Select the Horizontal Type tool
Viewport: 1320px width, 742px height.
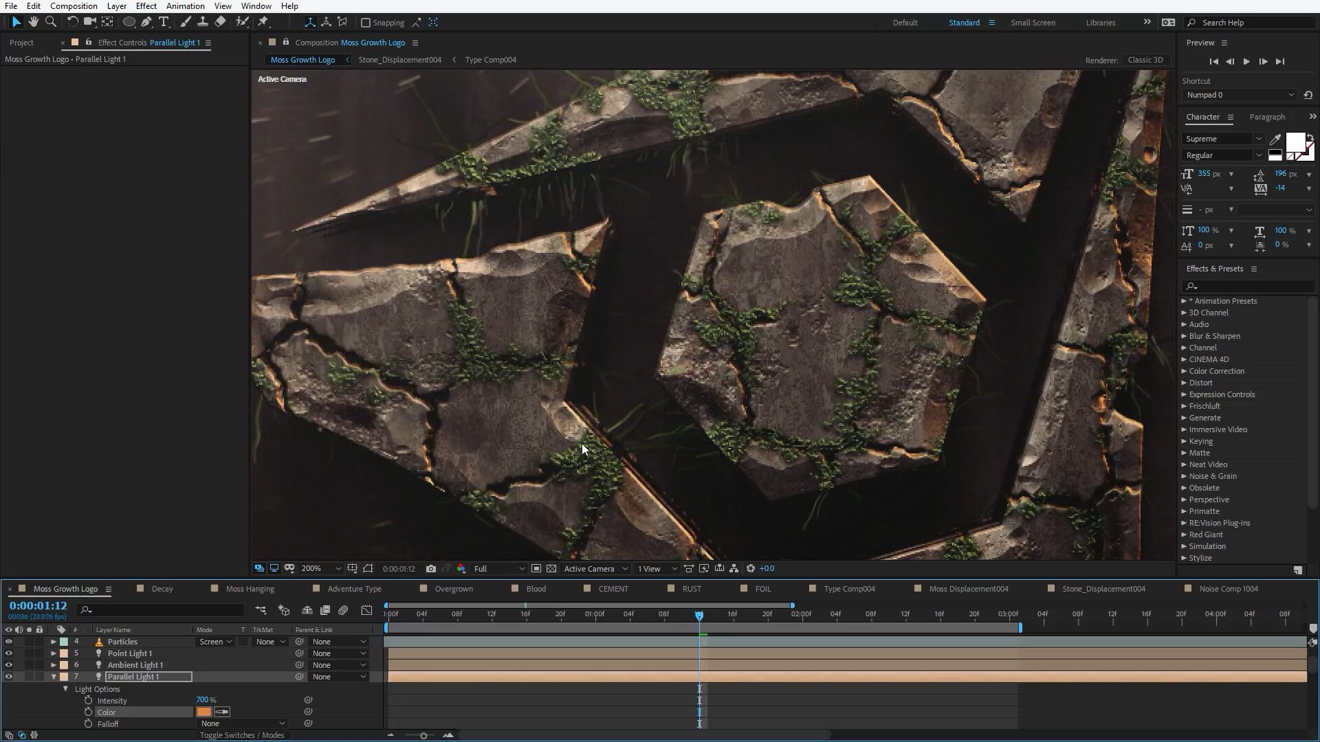[164, 22]
